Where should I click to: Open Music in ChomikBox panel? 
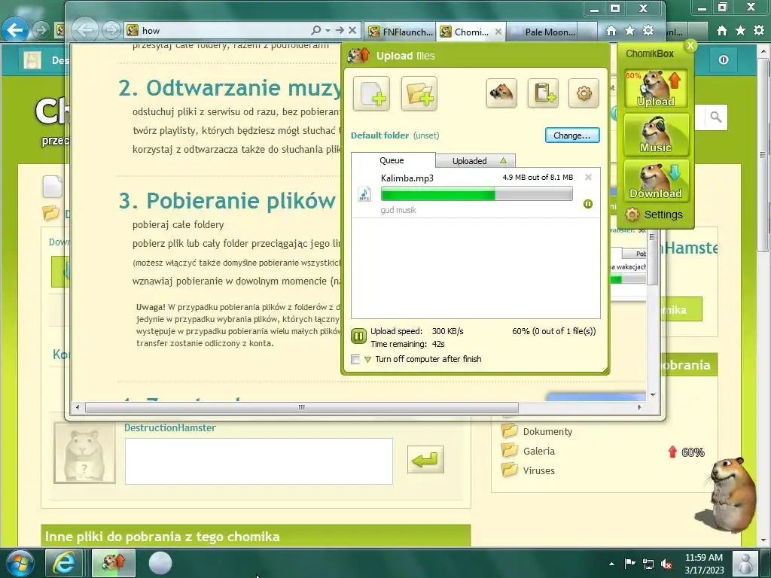(656, 134)
